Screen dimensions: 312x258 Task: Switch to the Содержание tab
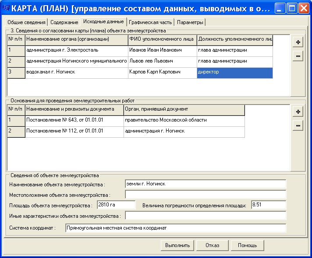point(64,22)
